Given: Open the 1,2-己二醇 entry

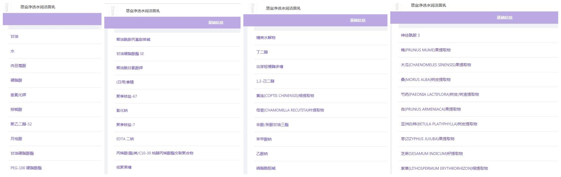Looking at the screenshot, I should point(265,81).
